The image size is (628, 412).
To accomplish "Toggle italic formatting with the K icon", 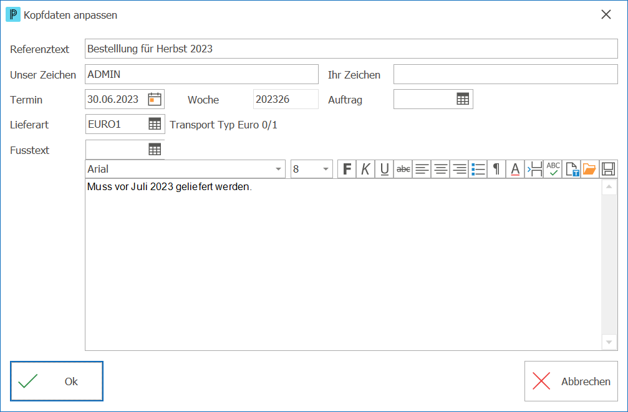I will click(365, 169).
